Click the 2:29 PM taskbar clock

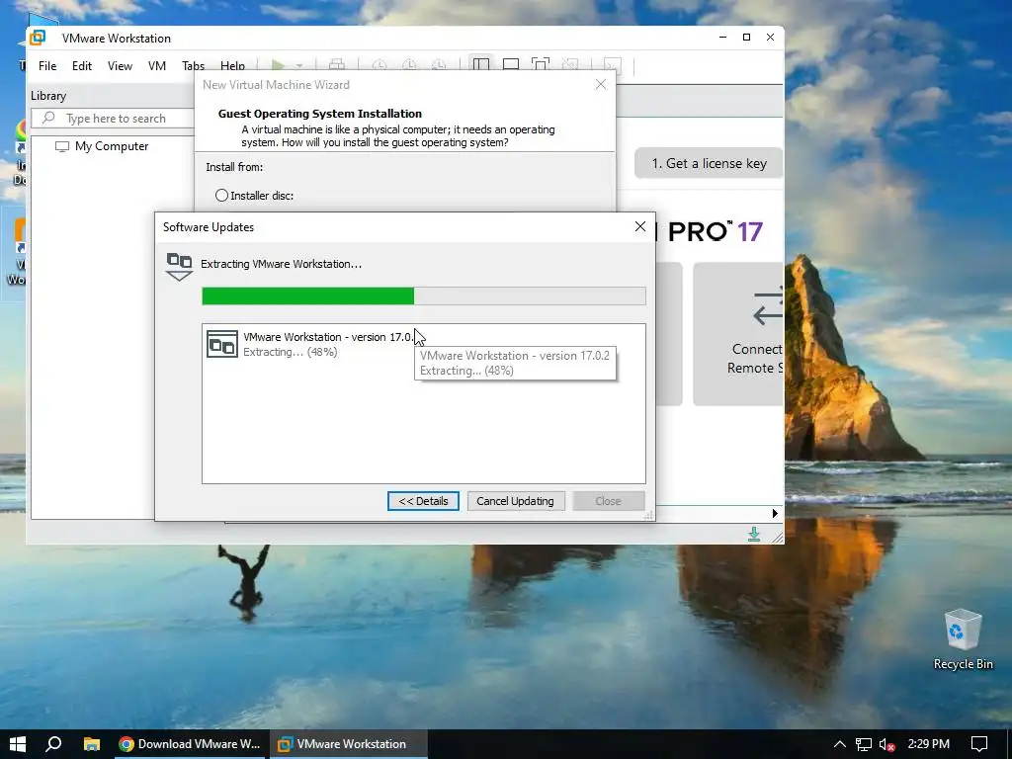(x=928, y=744)
